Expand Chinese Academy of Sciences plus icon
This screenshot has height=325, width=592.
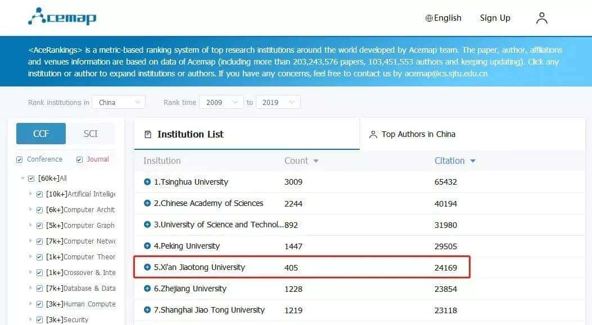[x=147, y=203]
